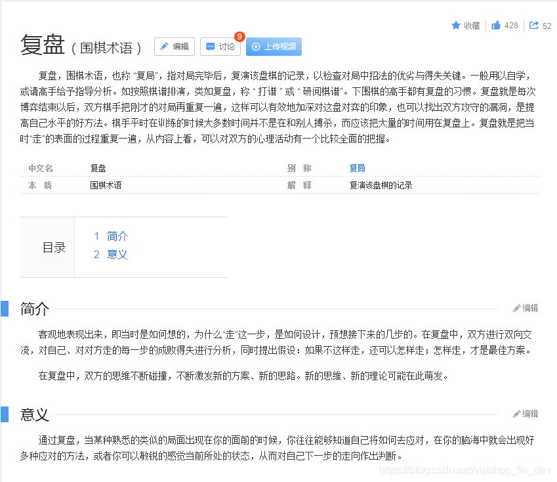
Task: Click the plus icon in 上传视频
Action: click(256, 47)
